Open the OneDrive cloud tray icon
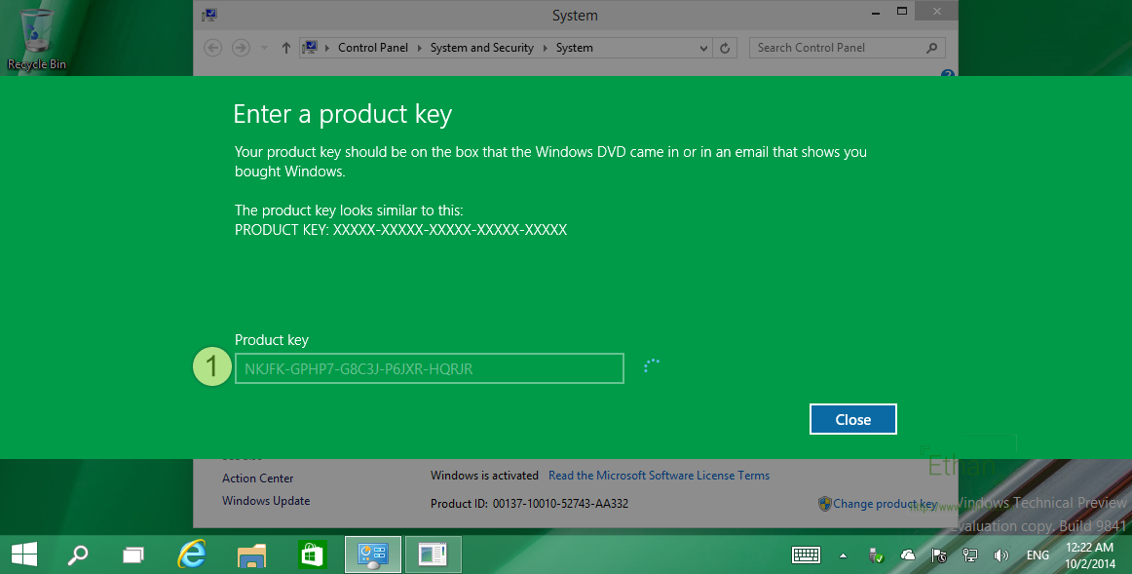Viewport: 1132px width, 574px height. coord(907,555)
